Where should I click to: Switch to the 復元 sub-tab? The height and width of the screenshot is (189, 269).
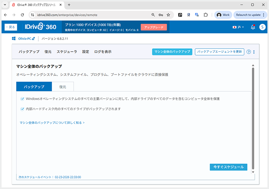click(x=62, y=87)
